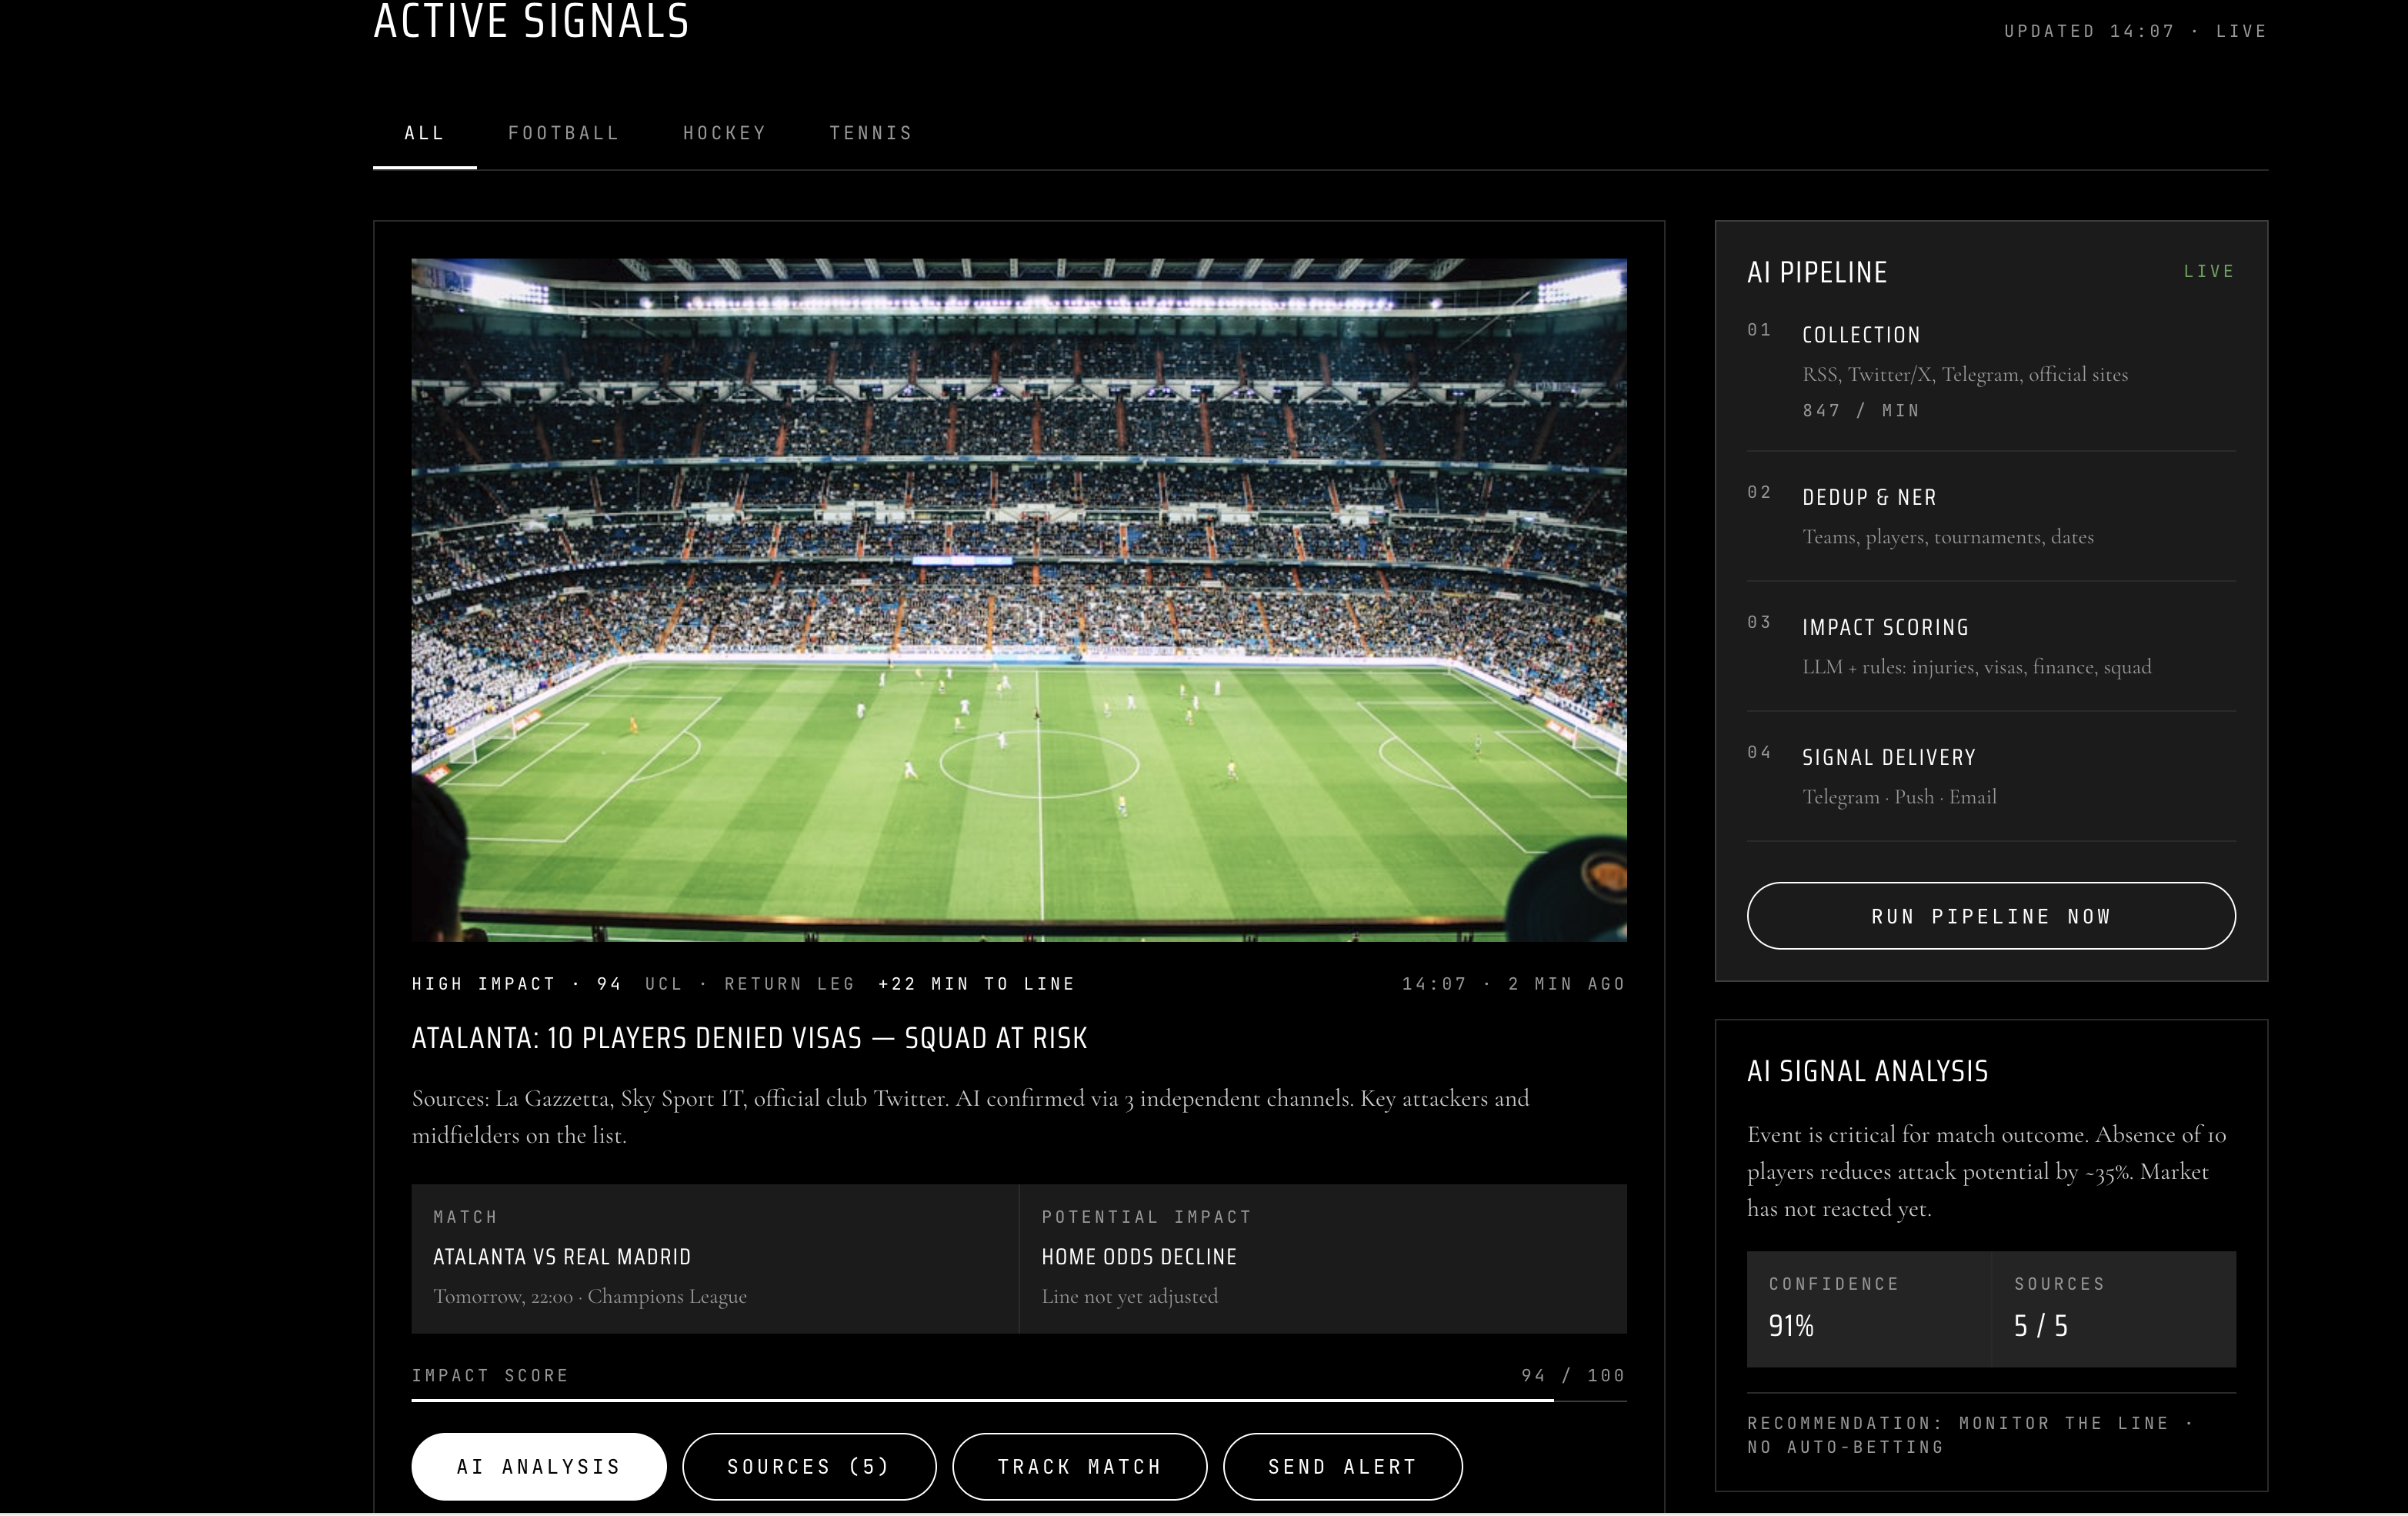This screenshot has width=2408, height=1516.
Task: Click the Sources: La Gazzetta summary paragraph
Action: 970,1117
